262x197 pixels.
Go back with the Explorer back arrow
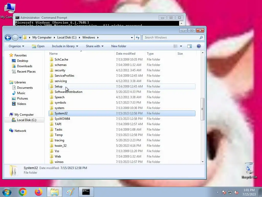pyautogui.click(x=8, y=37)
